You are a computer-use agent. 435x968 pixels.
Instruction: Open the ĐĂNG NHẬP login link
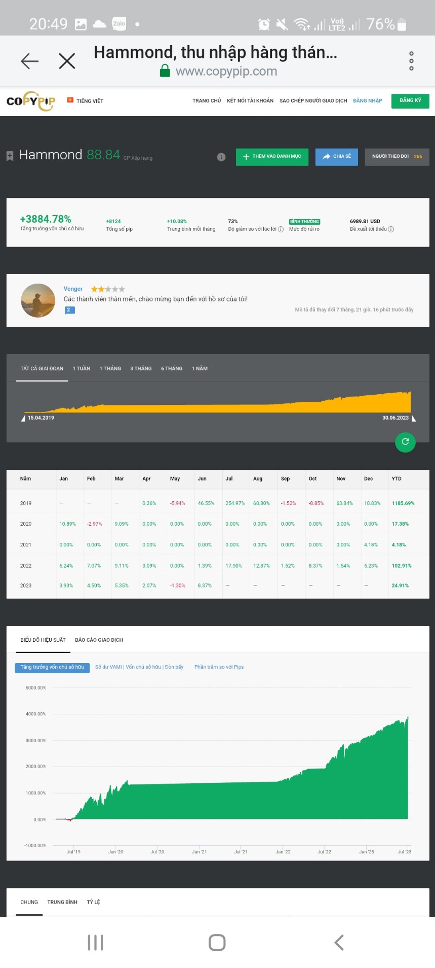pos(367,101)
